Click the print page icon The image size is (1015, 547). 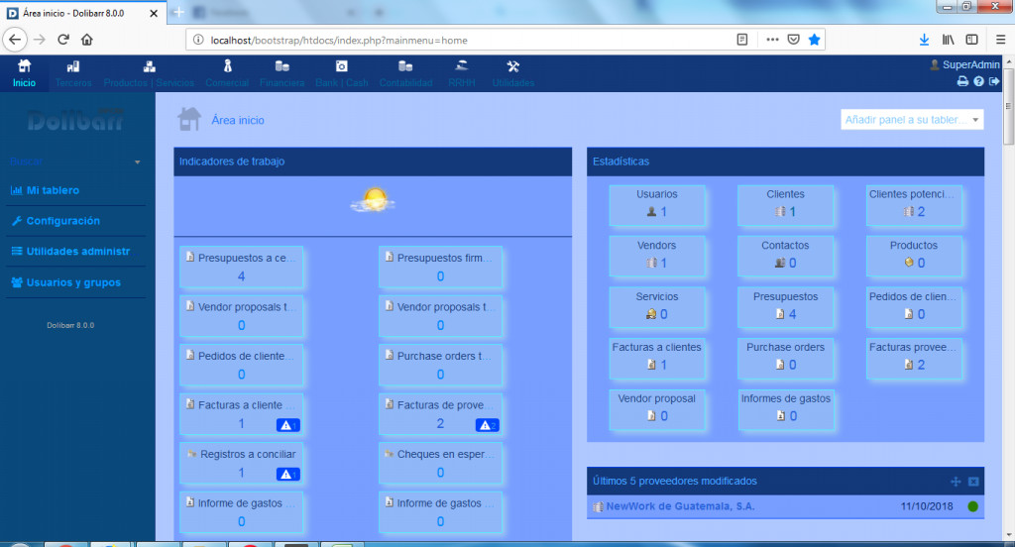pyautogui.click(x=962, y=81)
